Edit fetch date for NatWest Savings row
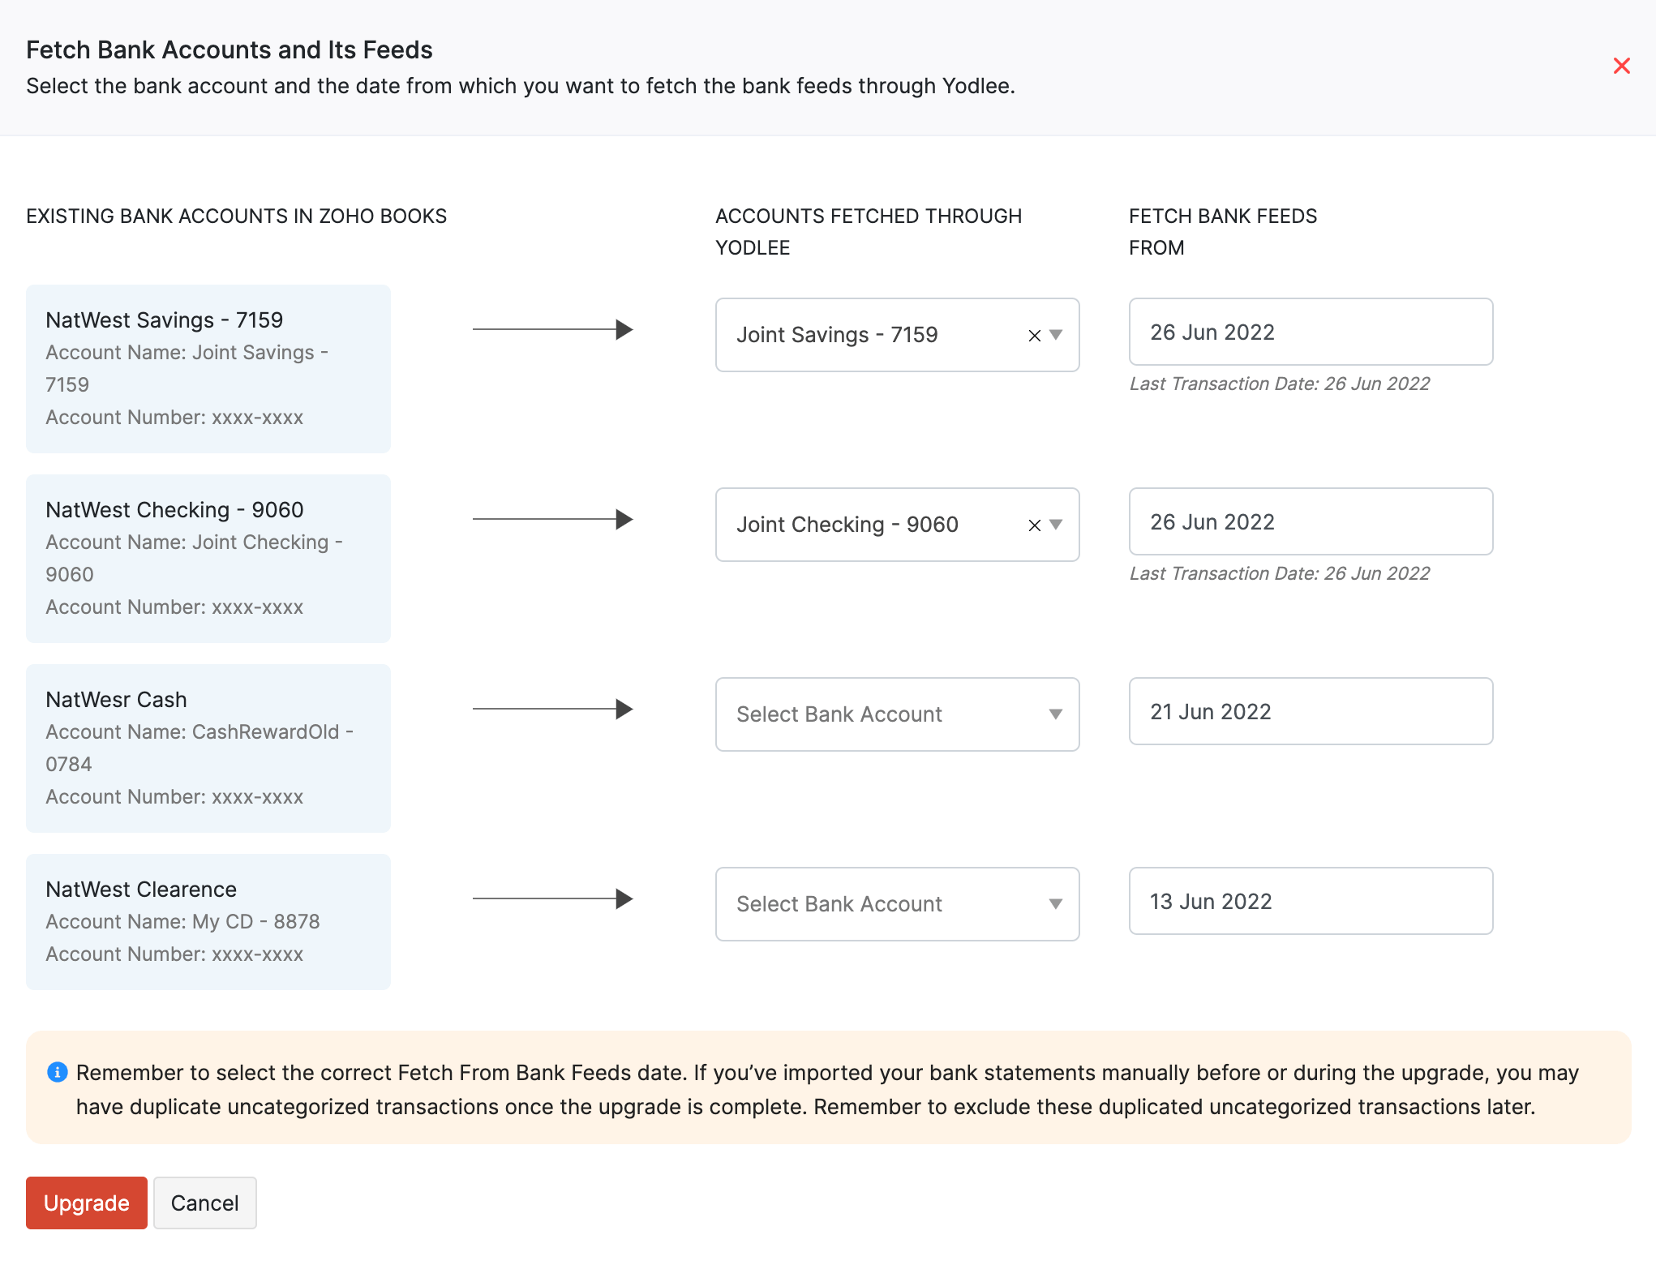Screen dimensions: 1656x1265 1310,332
